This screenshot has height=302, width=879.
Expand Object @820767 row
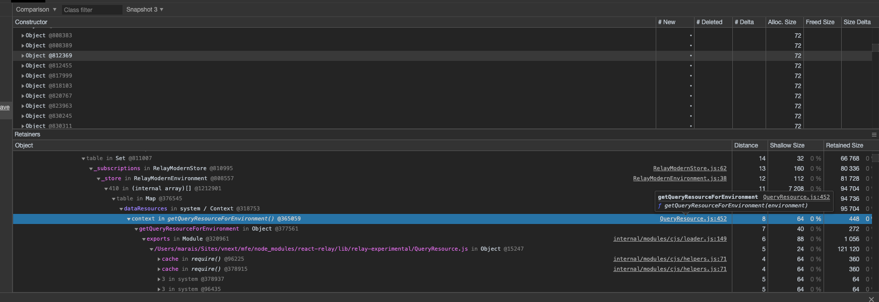[23, 96]
